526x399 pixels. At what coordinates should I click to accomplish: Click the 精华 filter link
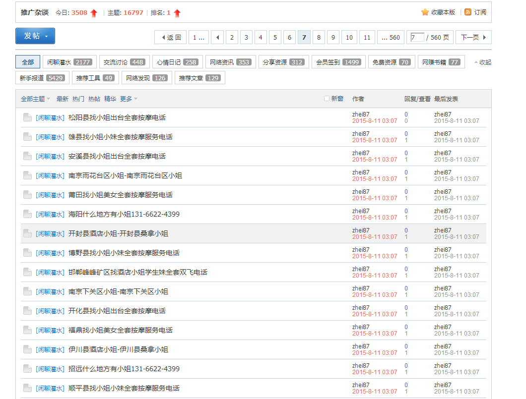(110, 99)
